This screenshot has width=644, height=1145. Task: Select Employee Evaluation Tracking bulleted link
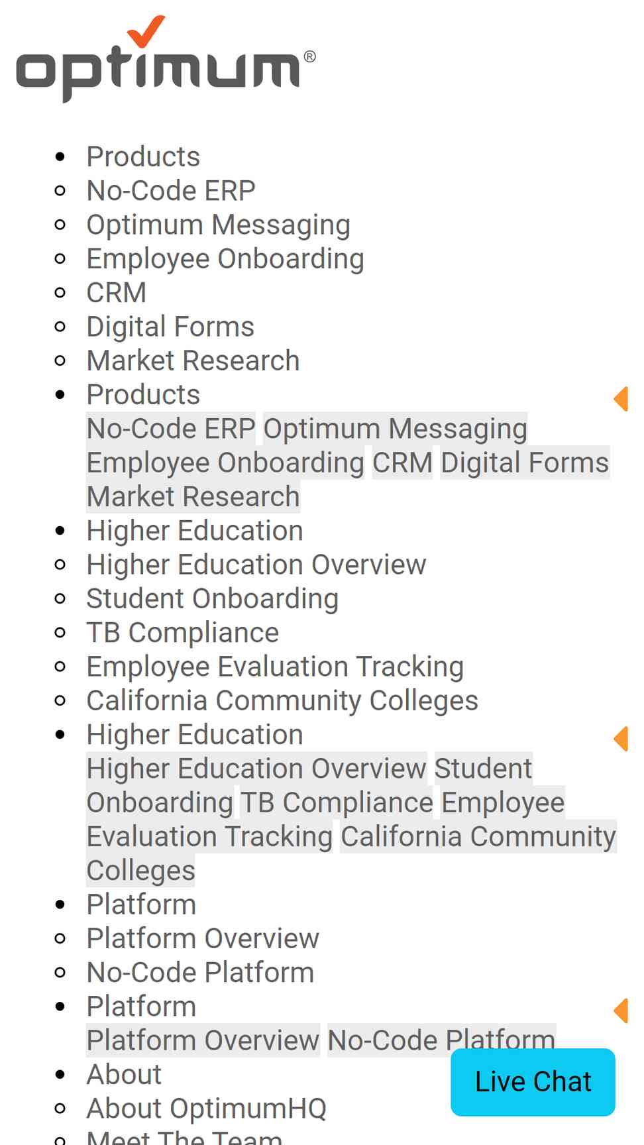pos(275,667)
